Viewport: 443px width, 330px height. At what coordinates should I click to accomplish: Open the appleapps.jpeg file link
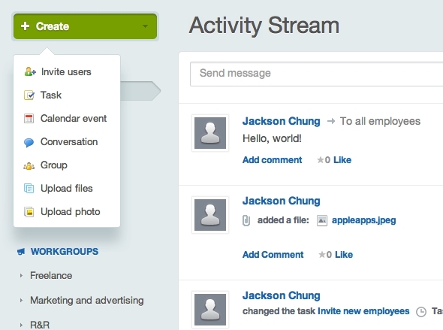(363, 220)
